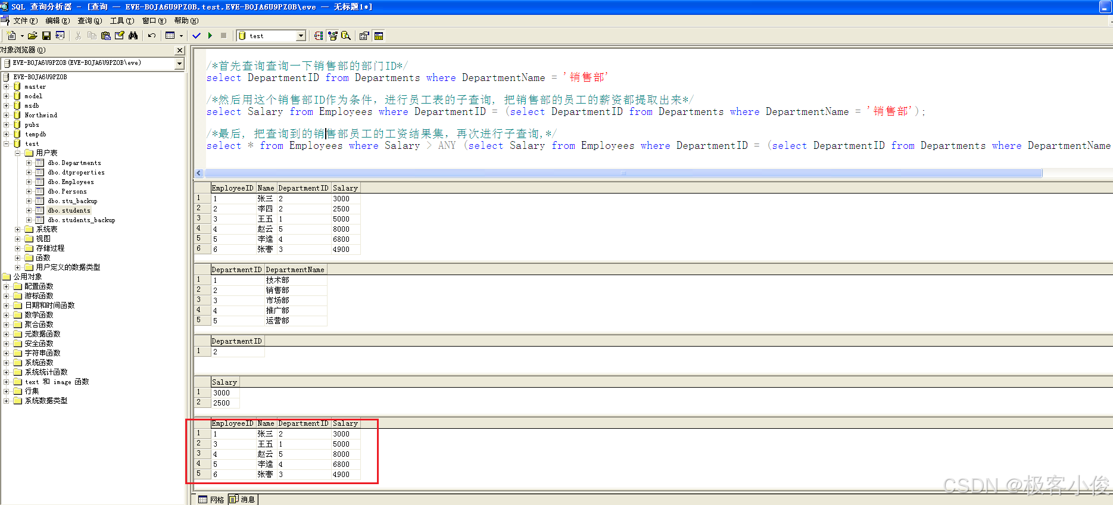The height and width of the screenshot is (505, 1113).
Task: Click the Open file folder icon
Action: [33, 36]
